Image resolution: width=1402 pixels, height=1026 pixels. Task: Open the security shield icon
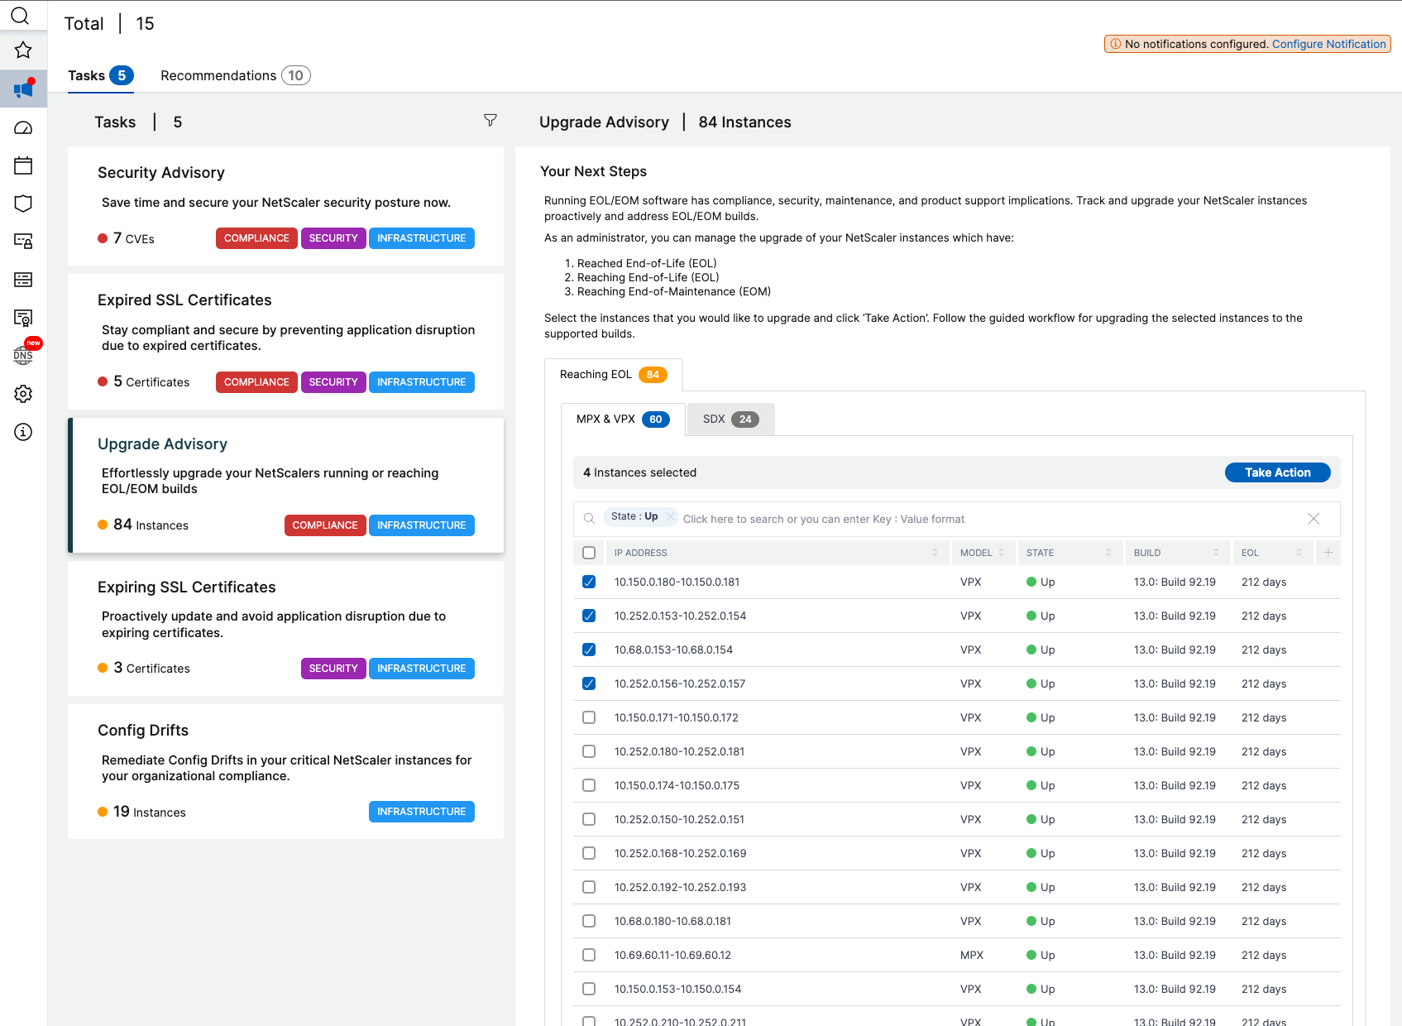click(23, 204)
